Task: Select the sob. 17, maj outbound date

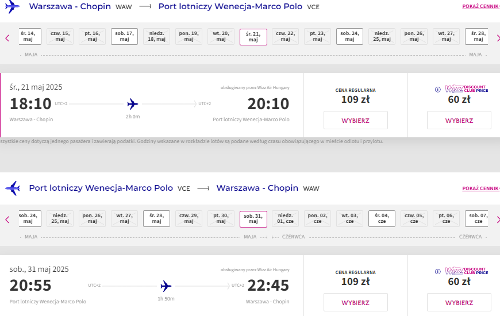Action: pyautogui.click(x=124, y=36)
